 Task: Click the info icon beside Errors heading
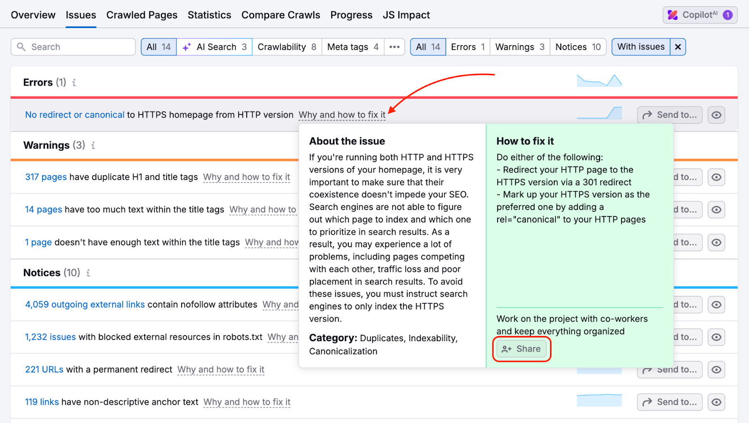click(73, 82)
